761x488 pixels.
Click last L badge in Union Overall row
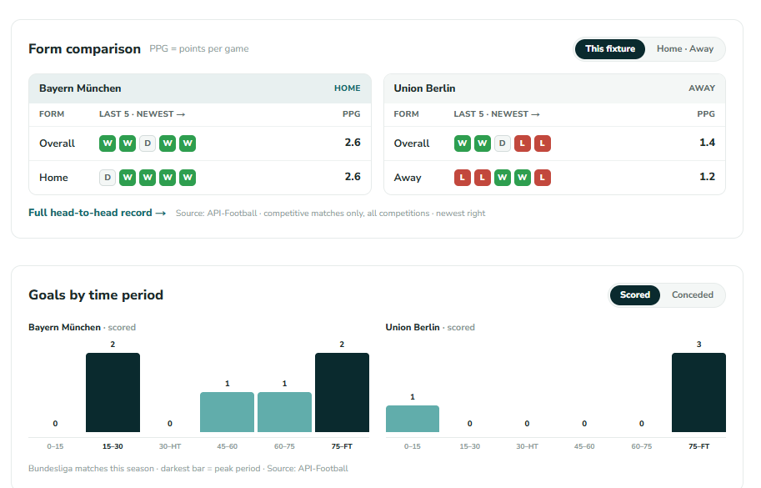click(x=542, y=143)
